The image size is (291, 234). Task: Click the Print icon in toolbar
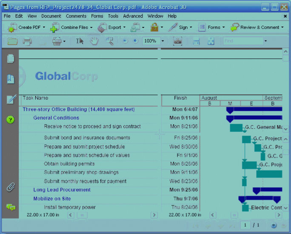[x=27, y=41]
